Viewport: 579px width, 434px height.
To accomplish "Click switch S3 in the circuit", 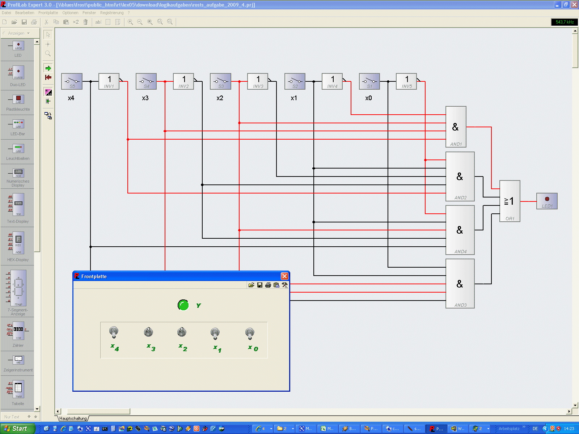I will (220, 81).
